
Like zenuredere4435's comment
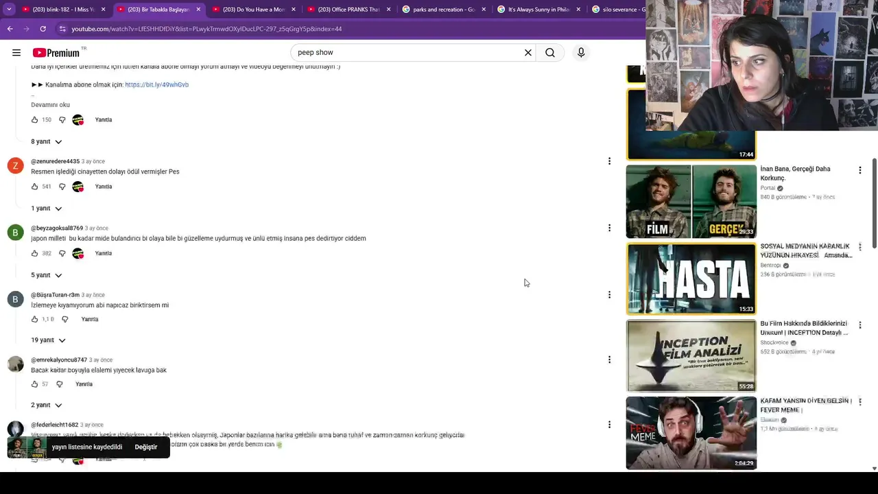point(35,187)
